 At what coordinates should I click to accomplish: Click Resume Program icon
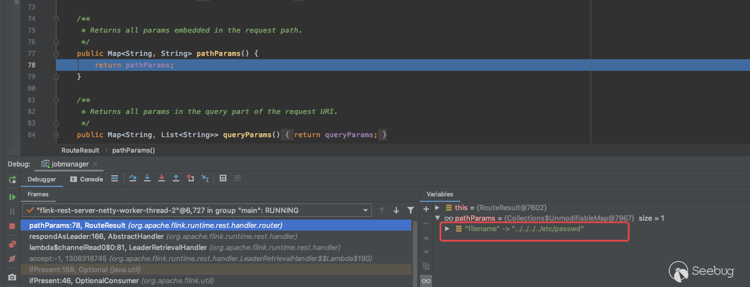click(x=12, y=197)
